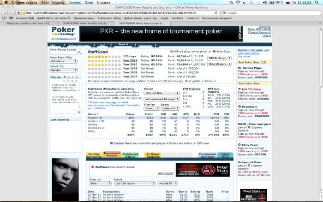Switch to the Tournament Results tab
The image size is (323, 202).
point(112,154)
